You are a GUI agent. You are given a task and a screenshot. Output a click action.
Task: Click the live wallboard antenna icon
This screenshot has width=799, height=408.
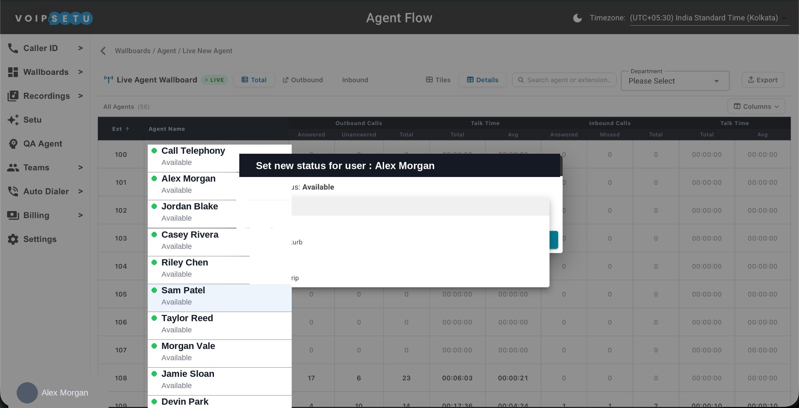click(x=108, y=80)
